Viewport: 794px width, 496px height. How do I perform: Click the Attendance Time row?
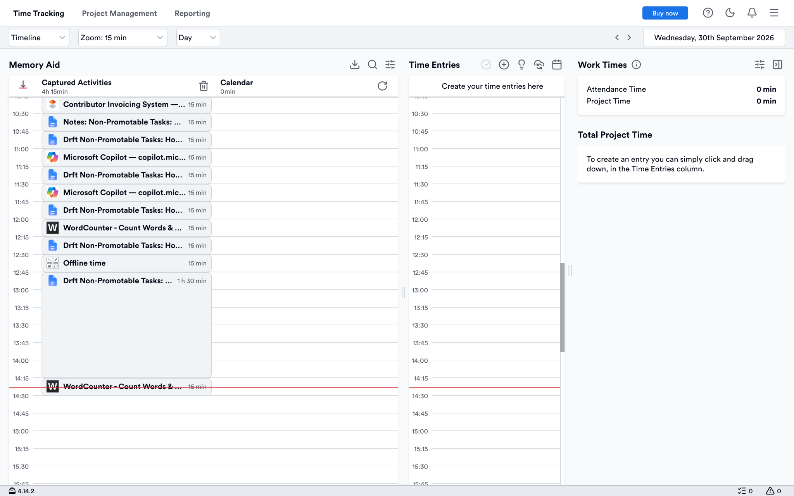681,89
